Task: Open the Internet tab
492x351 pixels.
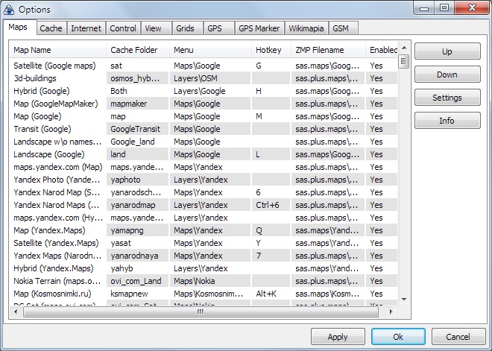Action: coord(86,28)
